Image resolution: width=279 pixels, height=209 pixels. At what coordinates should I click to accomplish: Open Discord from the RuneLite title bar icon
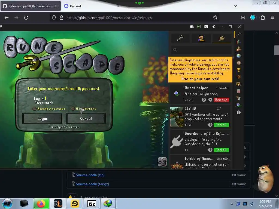coord(192,27)
